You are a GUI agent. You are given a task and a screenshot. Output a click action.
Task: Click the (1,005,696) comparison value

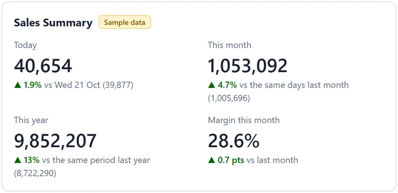pyautogui.click(x=229, y=98)
